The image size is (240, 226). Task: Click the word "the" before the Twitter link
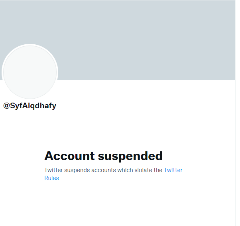(x=158, y=170)
